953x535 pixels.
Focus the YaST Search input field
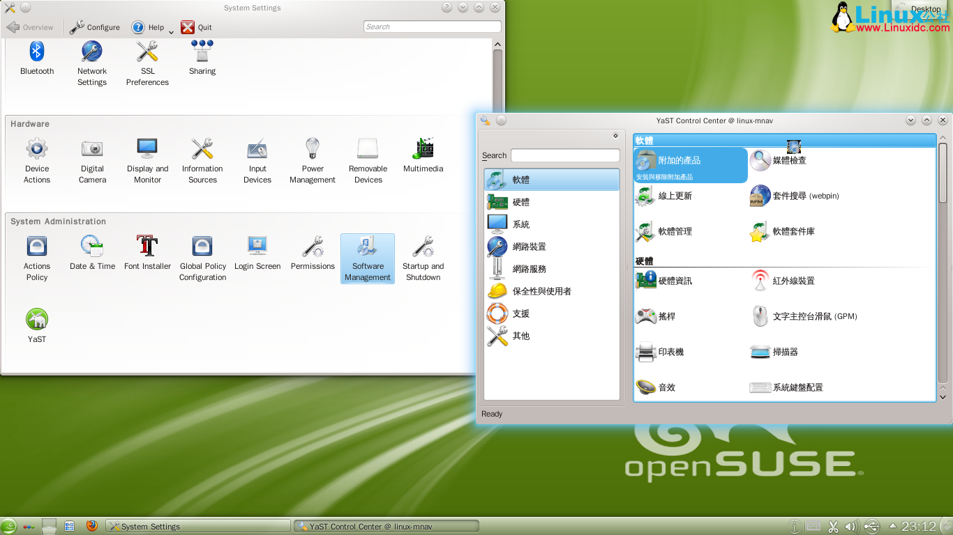pos(565,155)
